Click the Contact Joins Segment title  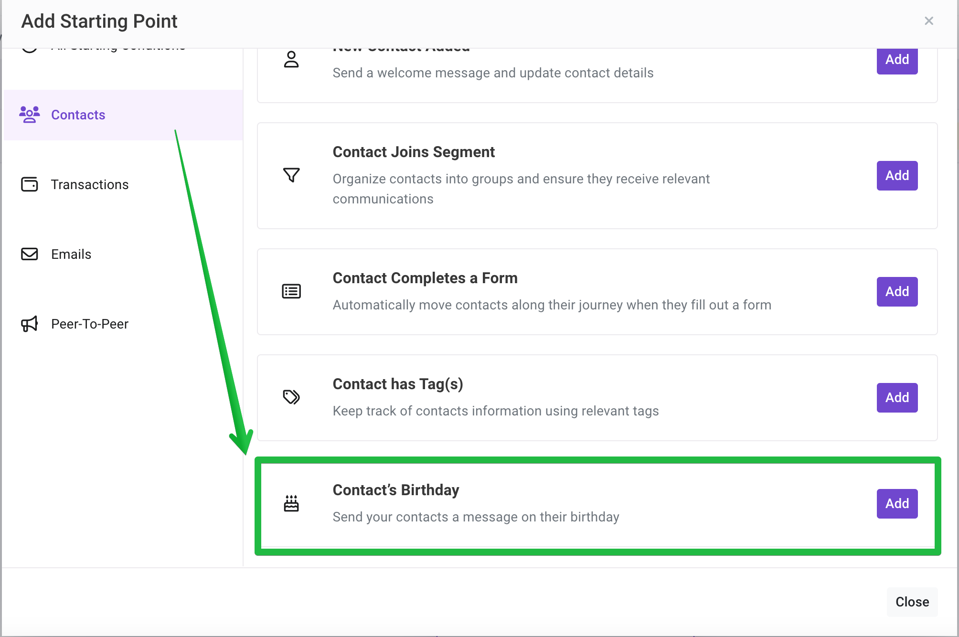414,152
